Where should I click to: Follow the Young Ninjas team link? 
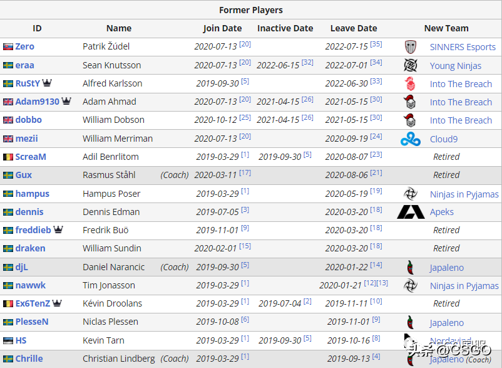click(x=456, y=65)
